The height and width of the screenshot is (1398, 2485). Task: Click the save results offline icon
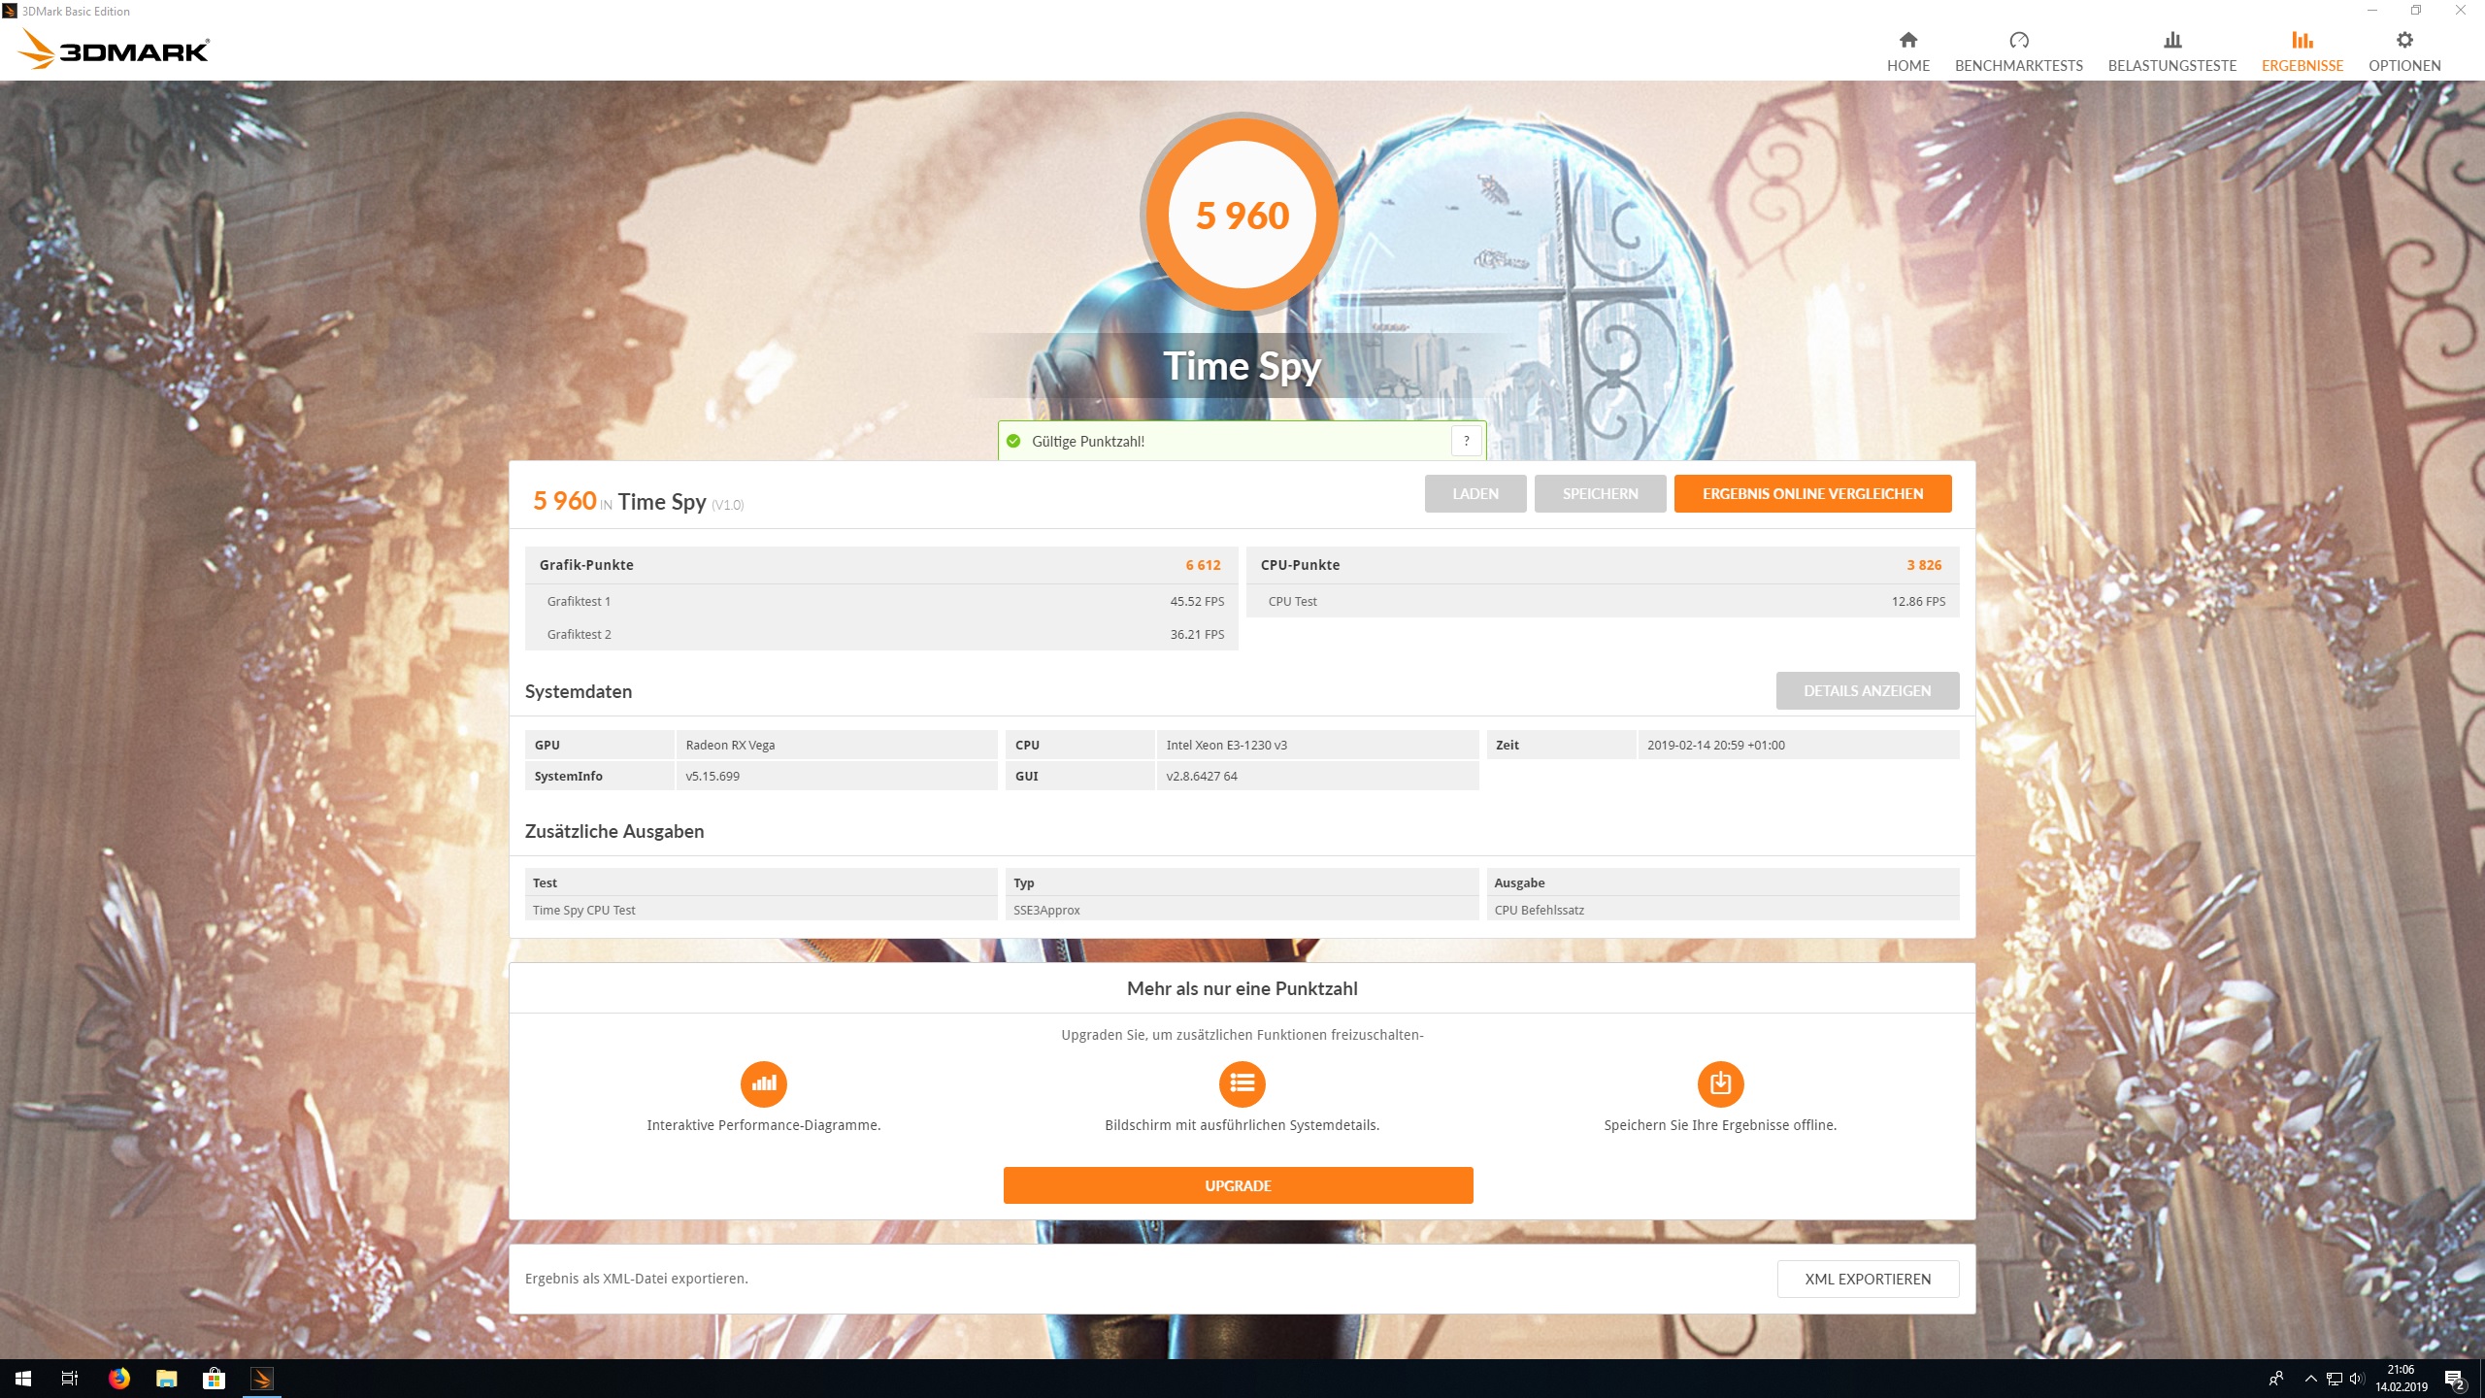[x=1719, y=1083]
